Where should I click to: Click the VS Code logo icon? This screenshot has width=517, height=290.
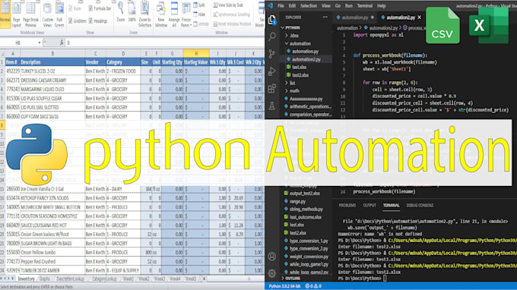click(x=271, y=5)
